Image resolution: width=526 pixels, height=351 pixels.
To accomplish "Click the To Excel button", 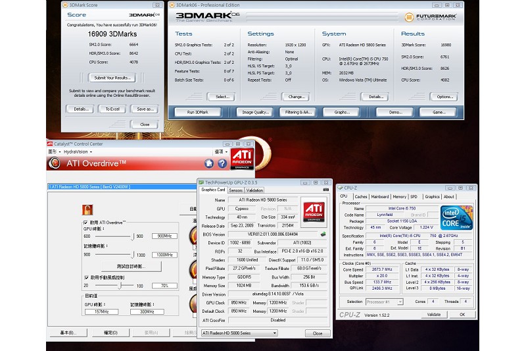I will [112, 109].
